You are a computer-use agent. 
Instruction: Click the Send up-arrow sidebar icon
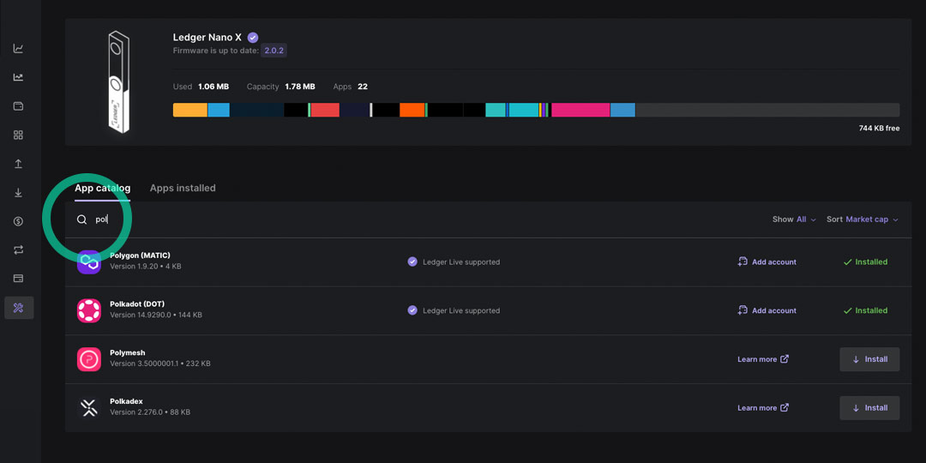pos(18,164)
